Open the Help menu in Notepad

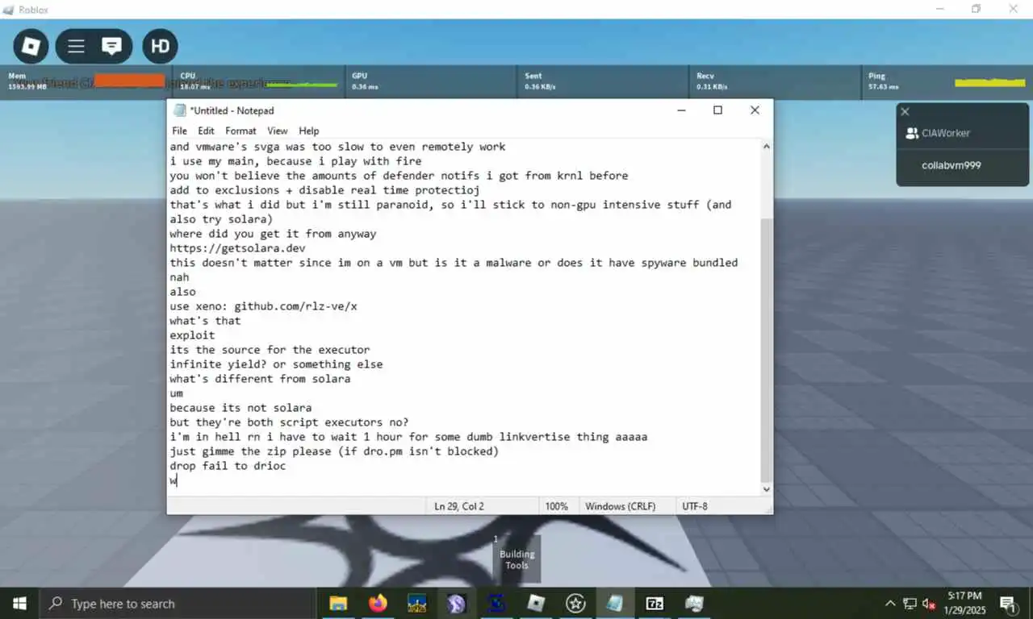(308, 131)
